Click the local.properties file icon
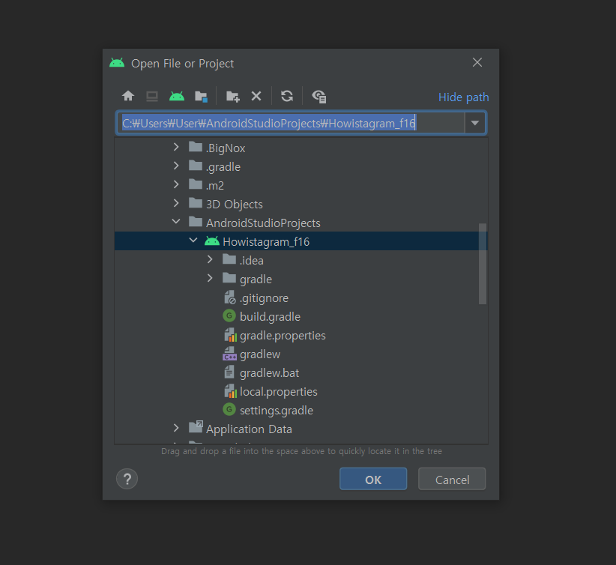This screenshot has height=565, width=616. pyautogui.click(x=230, y=391)
